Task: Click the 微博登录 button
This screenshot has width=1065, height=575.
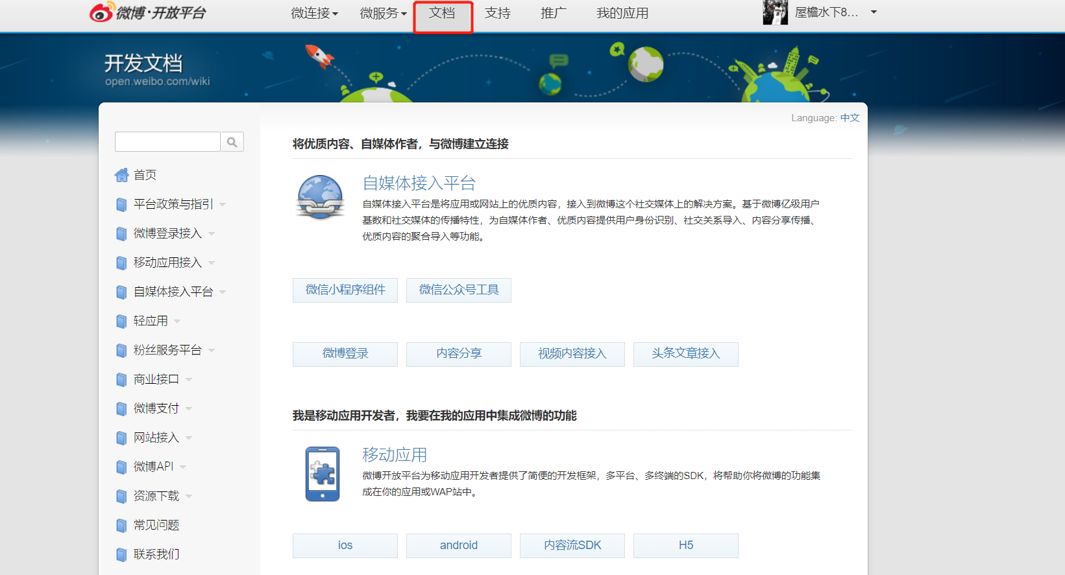Action: tap(345, 354)
